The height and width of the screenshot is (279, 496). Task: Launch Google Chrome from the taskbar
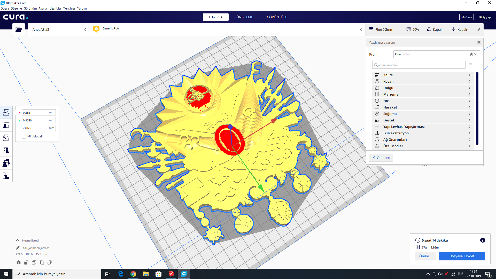[x=133, y=274]
